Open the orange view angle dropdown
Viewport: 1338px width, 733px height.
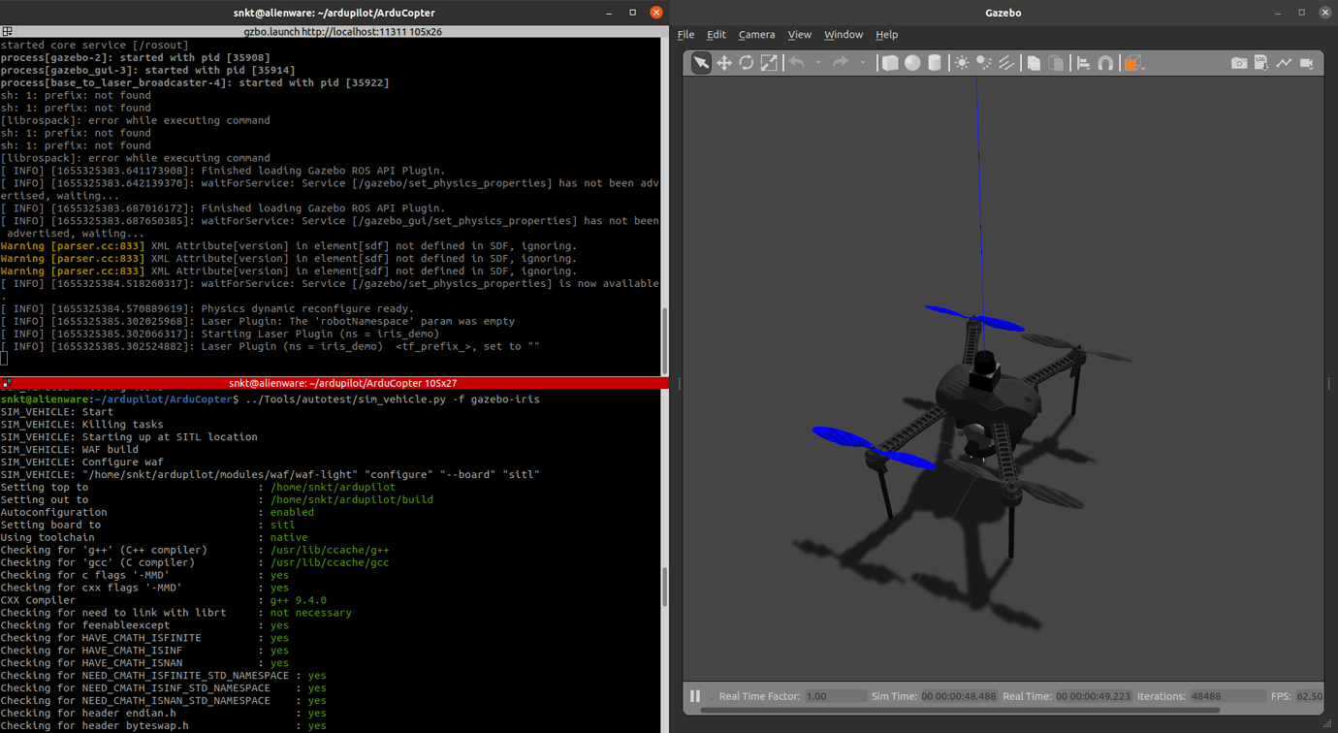pyautogui.click(x=1131, y=63)
